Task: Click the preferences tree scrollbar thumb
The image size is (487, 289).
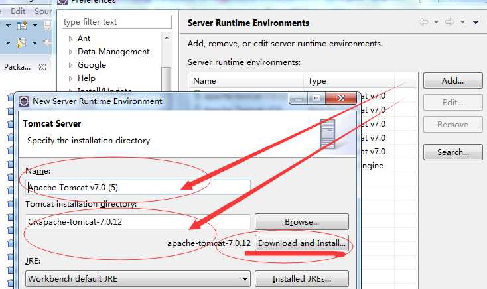Action: 167,80
